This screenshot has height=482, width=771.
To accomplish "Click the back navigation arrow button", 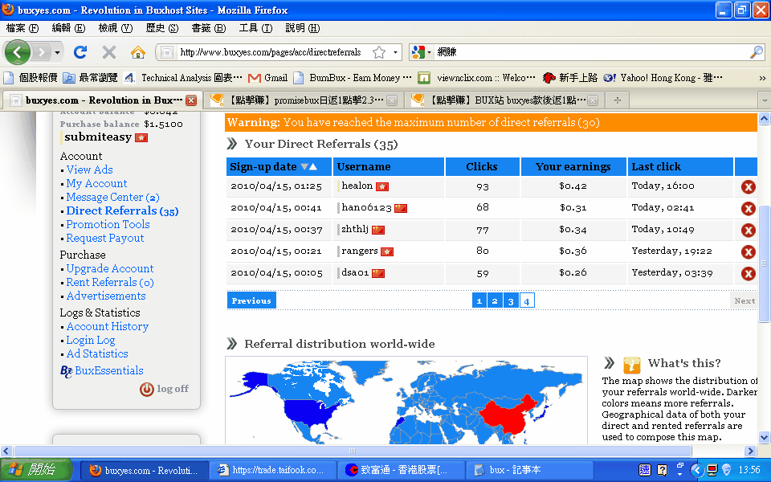I will (18, 52).
